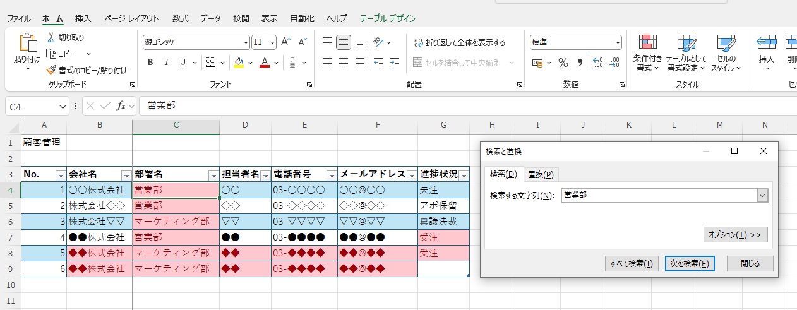Image resolution: width=797 pixels, height=310 pixels.
Task: Open the number format 標準 dropdown
Action: (618, 42)
